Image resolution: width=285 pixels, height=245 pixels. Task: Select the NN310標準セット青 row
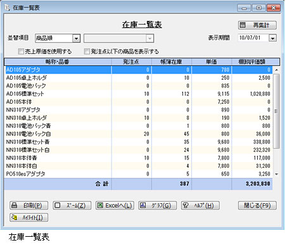click(x=139, y=142)
